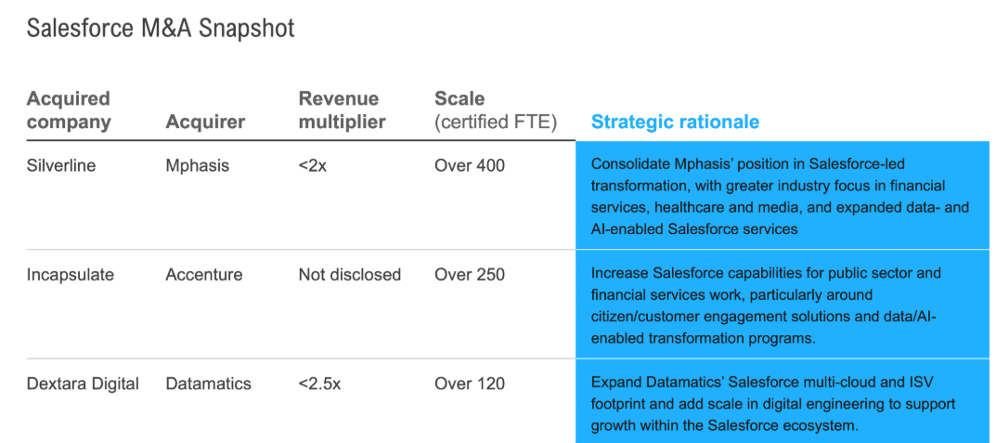Image resolution: width=996 pixels, height=443 pixels.
Task: Click the Acquirer column header
Action: coord(205,122)
